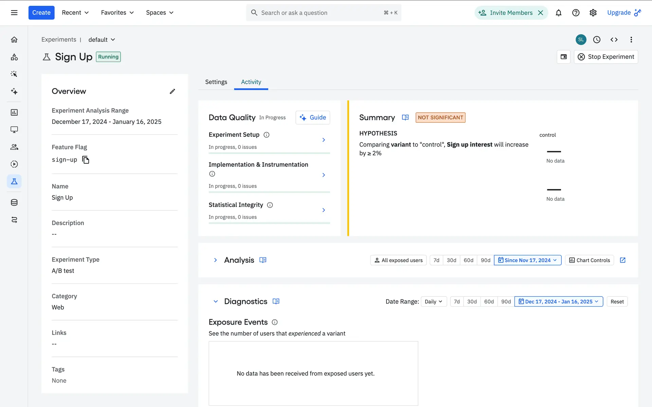Open the history clock icon

coord(597,40)
